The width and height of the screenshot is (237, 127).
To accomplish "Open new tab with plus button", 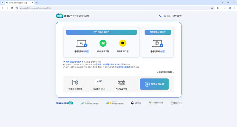I will coord(37,3).
